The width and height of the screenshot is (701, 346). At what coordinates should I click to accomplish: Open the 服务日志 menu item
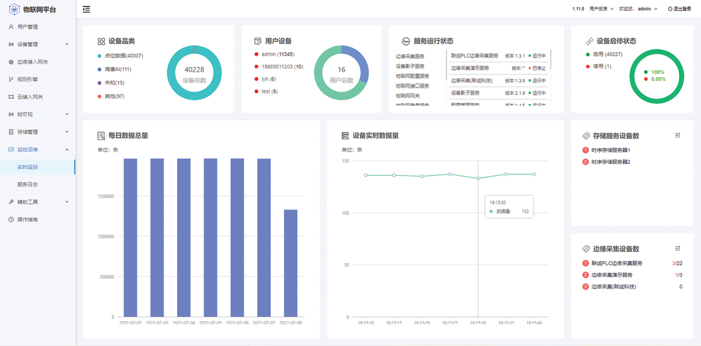click(x=28, y=185)
